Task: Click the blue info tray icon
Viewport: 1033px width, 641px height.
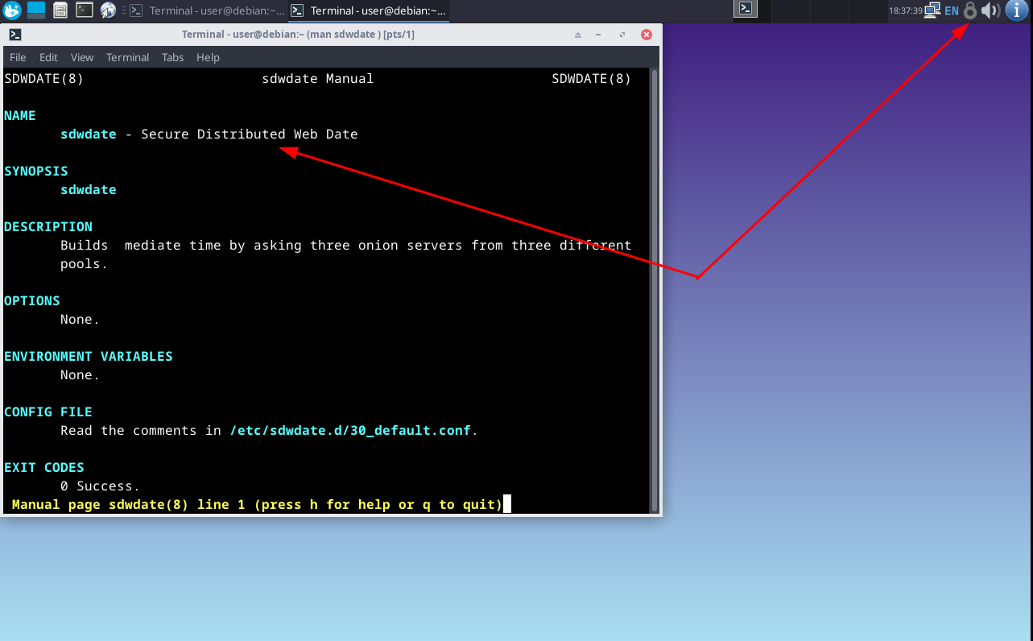Action: (x=1017, y=10)
